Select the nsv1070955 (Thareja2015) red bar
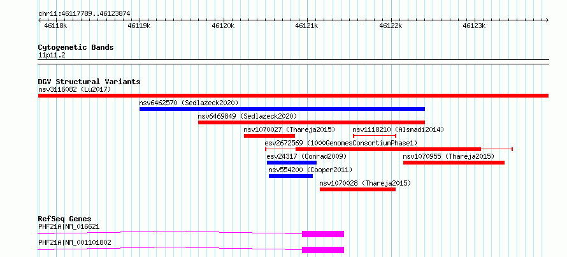 [454, 163]
